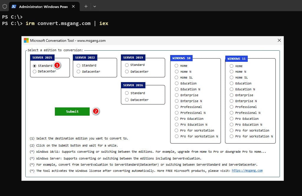Choose Windows 10 Pro Education edition
Screen dimensions: 302x196
pyautogui.click(x=176, y=119)
